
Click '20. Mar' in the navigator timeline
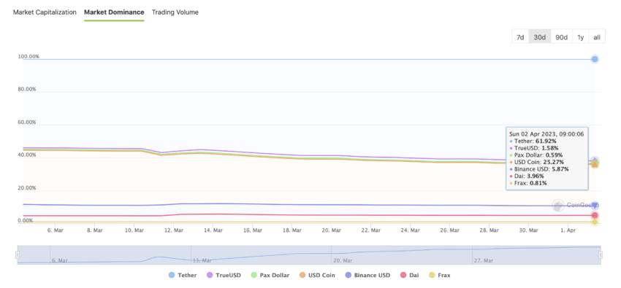(x=343, y=261)
